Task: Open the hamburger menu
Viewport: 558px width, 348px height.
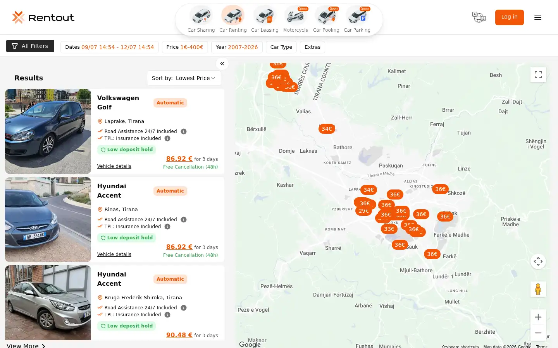Action: pos(538,17)
